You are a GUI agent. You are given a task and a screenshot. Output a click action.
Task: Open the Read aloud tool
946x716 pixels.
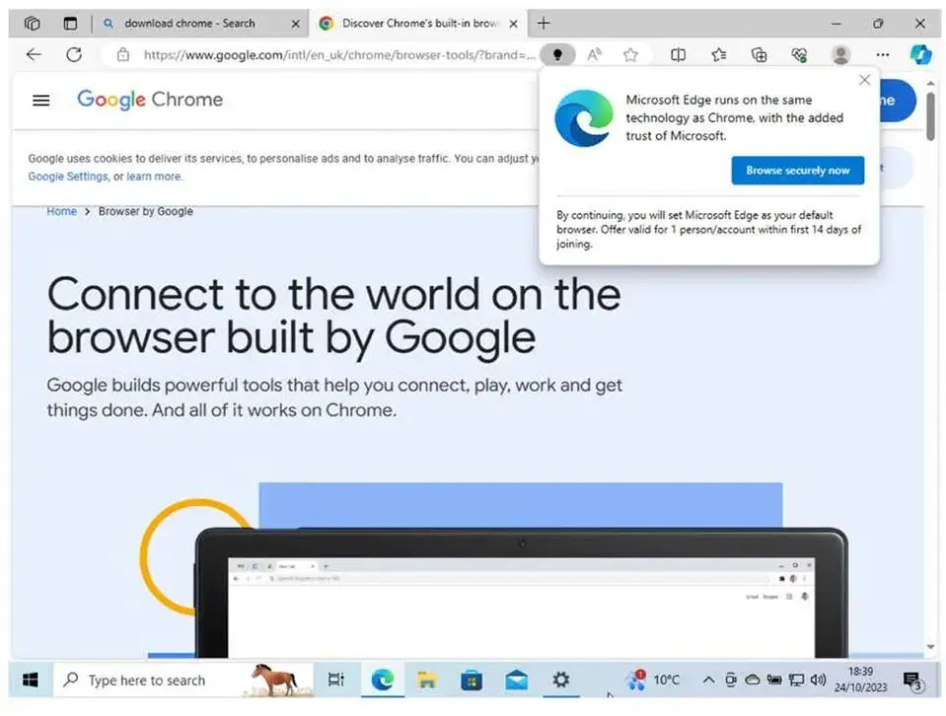[594, 55]
